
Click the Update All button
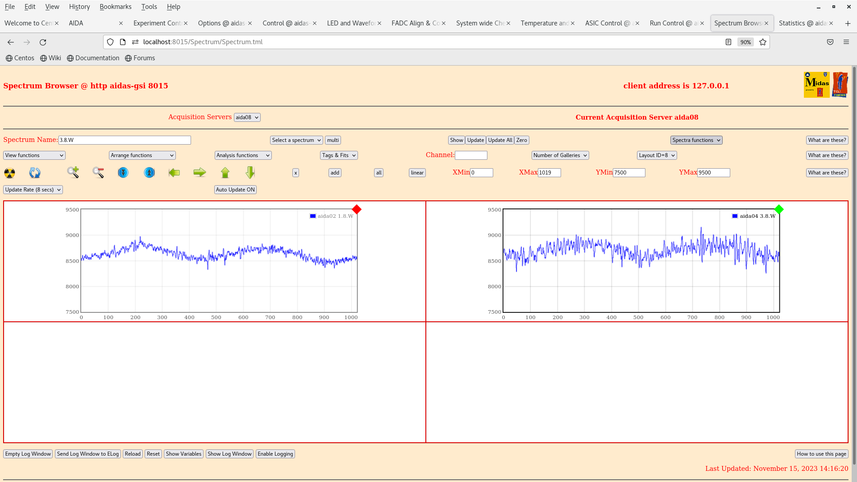(x=500, y=140)
